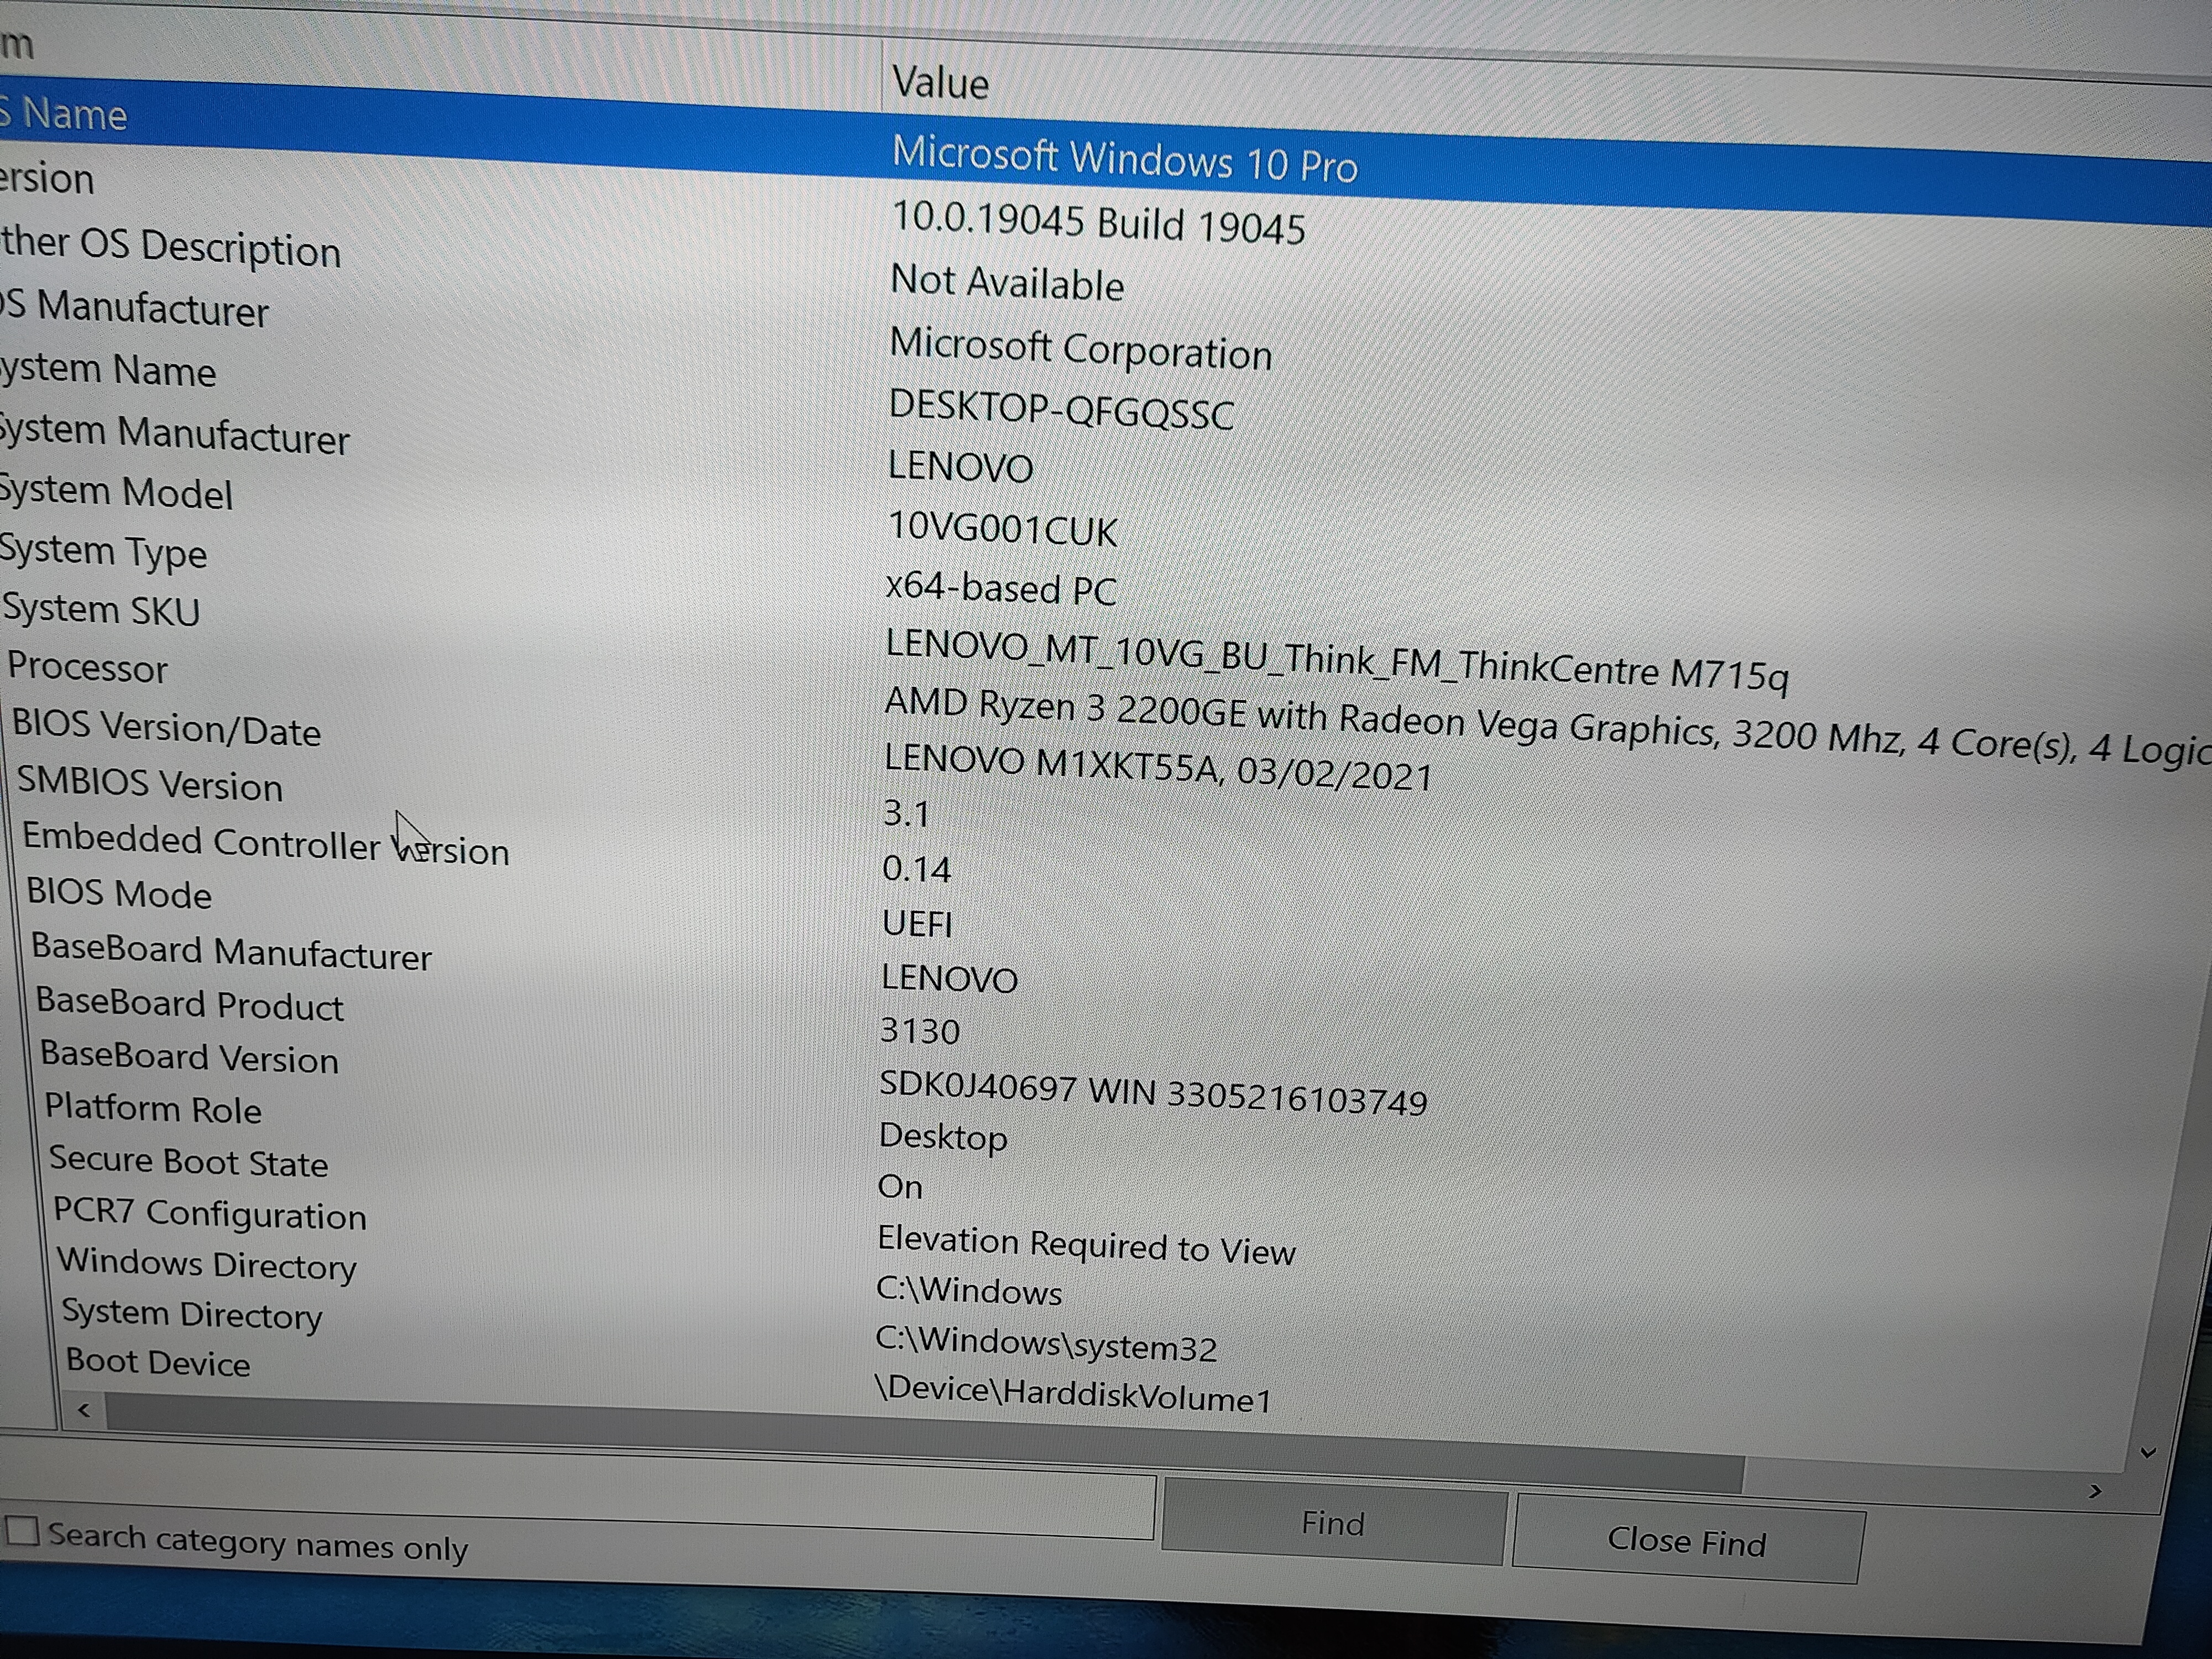Select 'SDK0J40697 WIN 3305216103749' value

coord(1153,1093)
